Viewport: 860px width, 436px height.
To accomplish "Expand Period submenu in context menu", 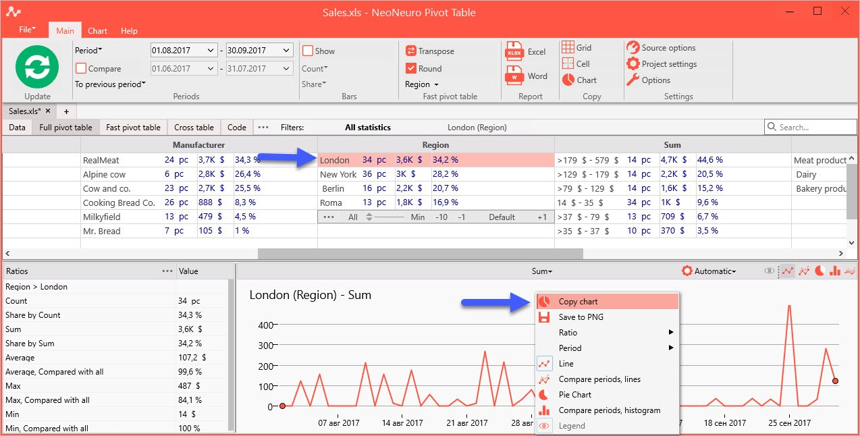I will [608, 348].
